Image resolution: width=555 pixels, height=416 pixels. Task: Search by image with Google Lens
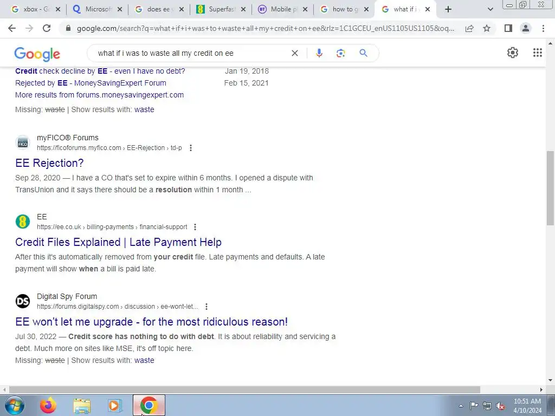tap(340, 53)
